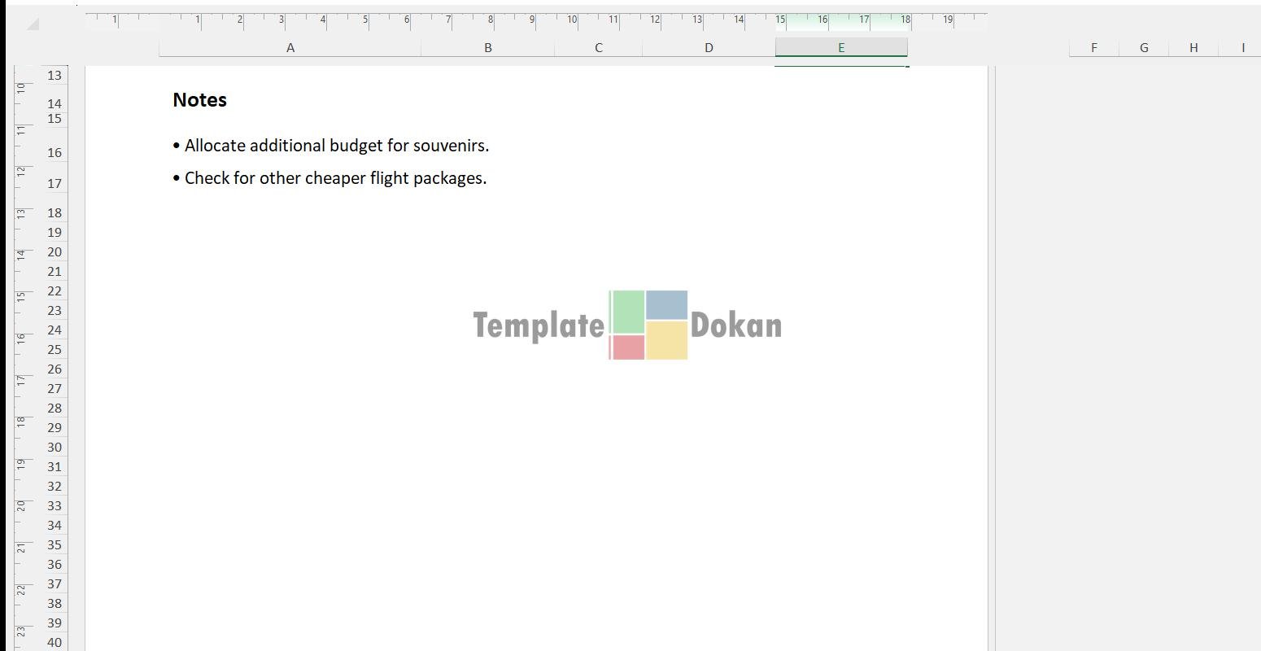Click the highlighted column E header

point(840,48)
